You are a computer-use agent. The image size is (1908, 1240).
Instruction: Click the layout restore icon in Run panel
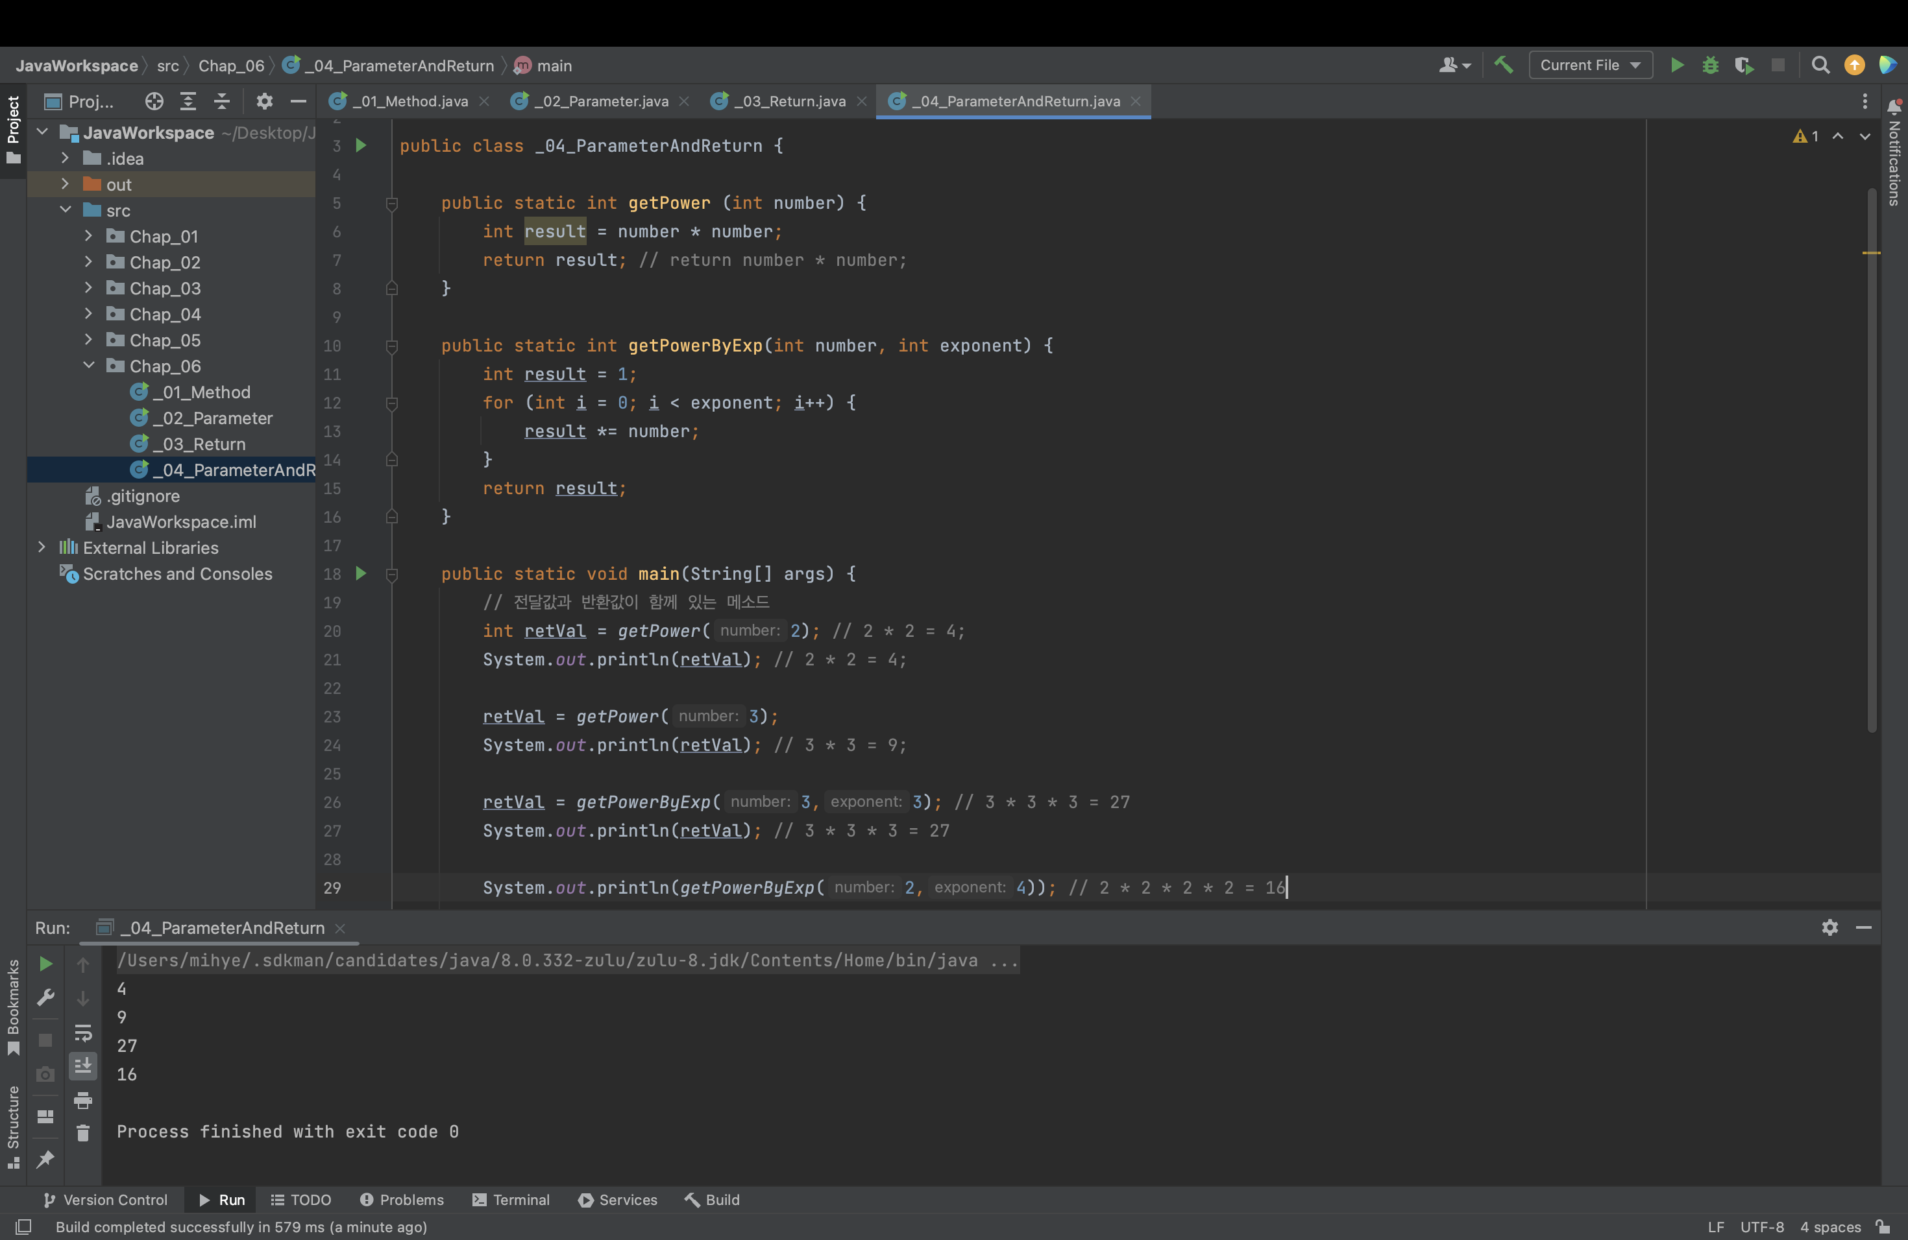[45, 1116]
